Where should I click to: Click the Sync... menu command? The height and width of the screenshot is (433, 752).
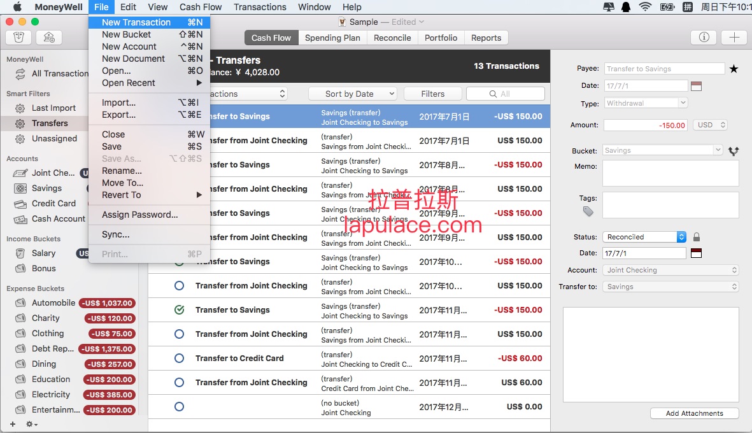tap(149, 234)
